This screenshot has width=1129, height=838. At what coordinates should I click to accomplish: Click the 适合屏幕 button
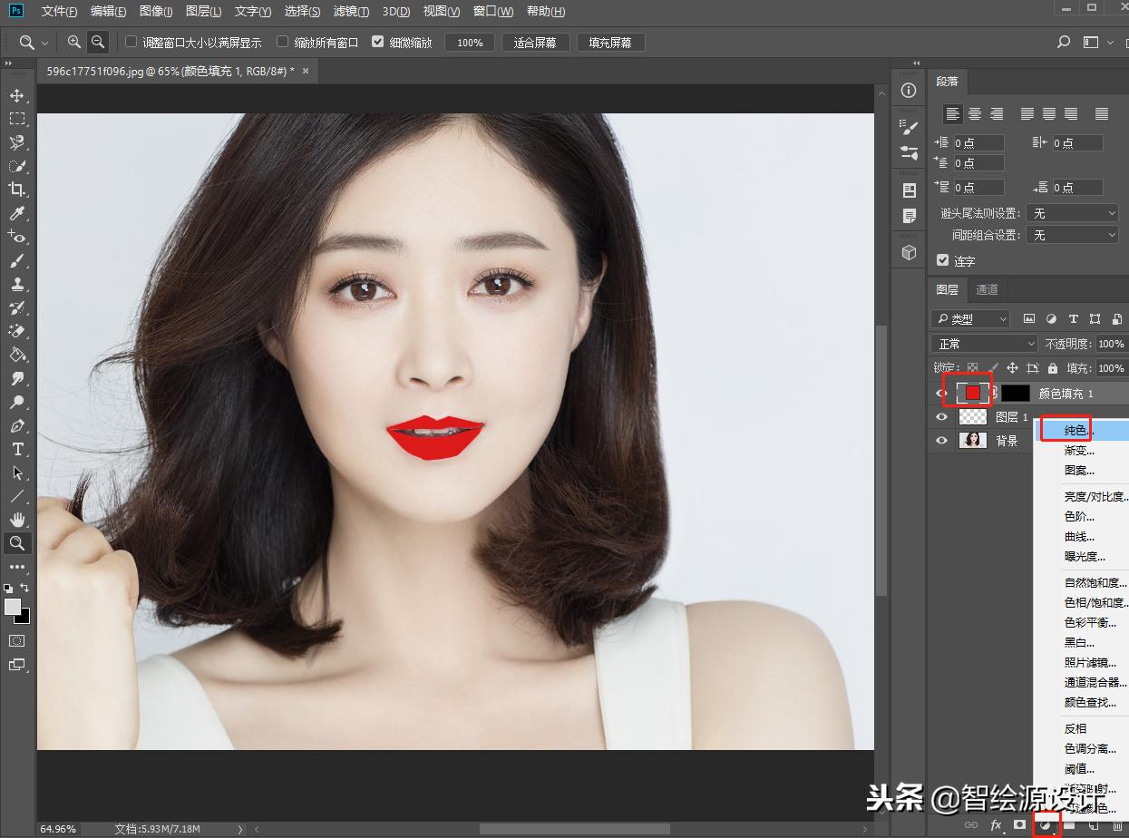535,41
